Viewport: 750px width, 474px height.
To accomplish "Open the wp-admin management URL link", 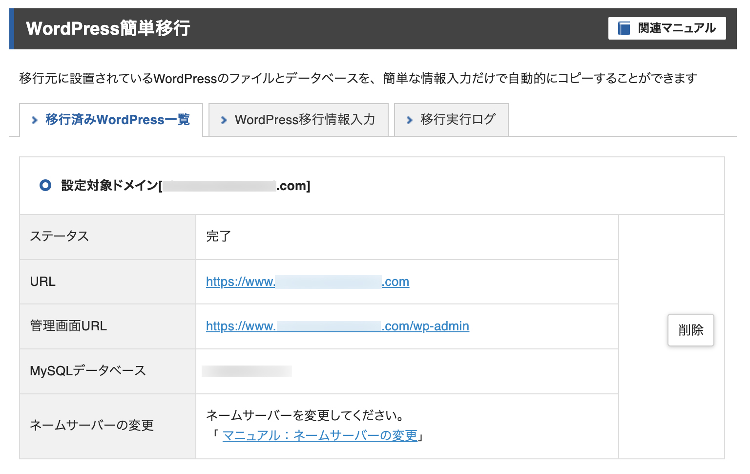I will pyautogui.click(x=337, y=326).
